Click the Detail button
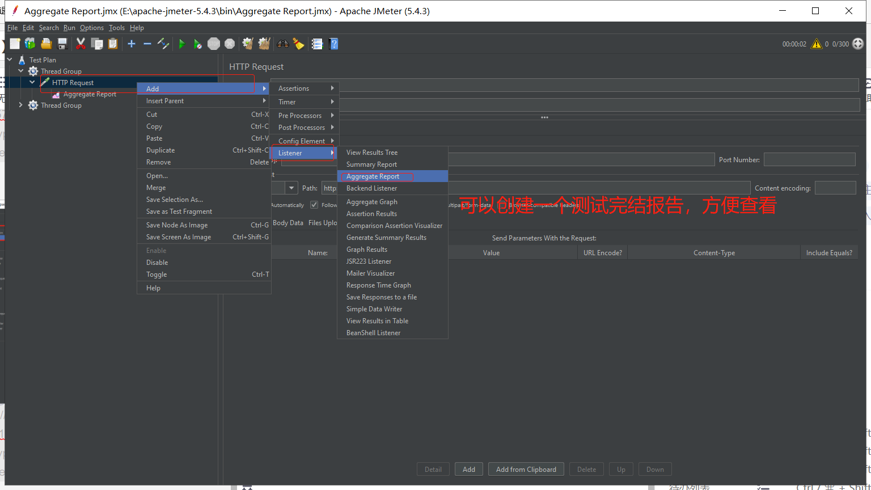 coord(433,470)
